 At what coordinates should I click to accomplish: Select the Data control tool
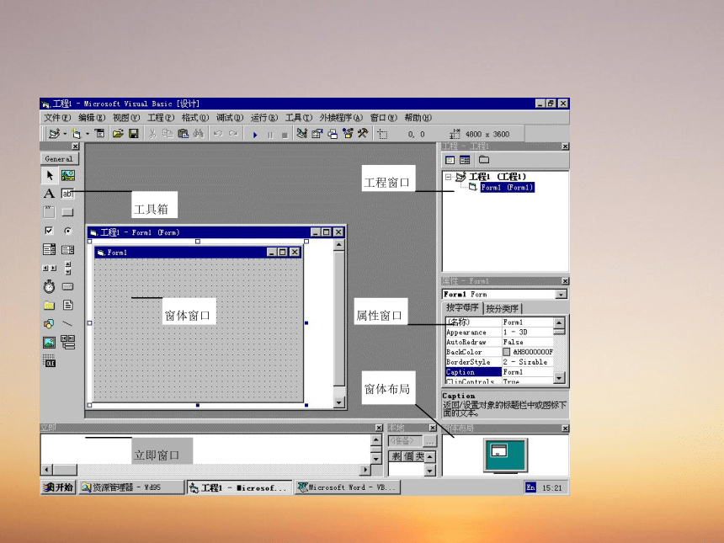click(x=68, y=342)
